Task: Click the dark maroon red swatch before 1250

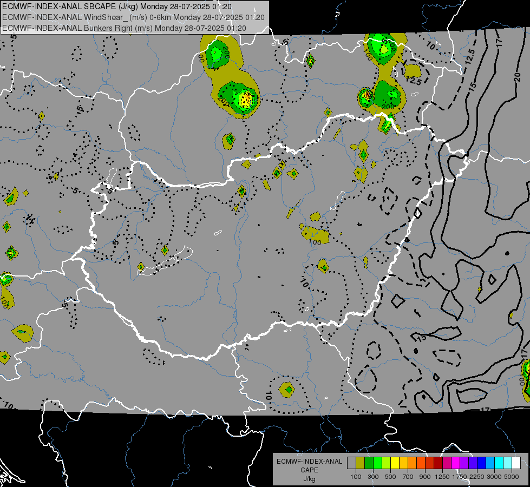Action: point(438,463)
